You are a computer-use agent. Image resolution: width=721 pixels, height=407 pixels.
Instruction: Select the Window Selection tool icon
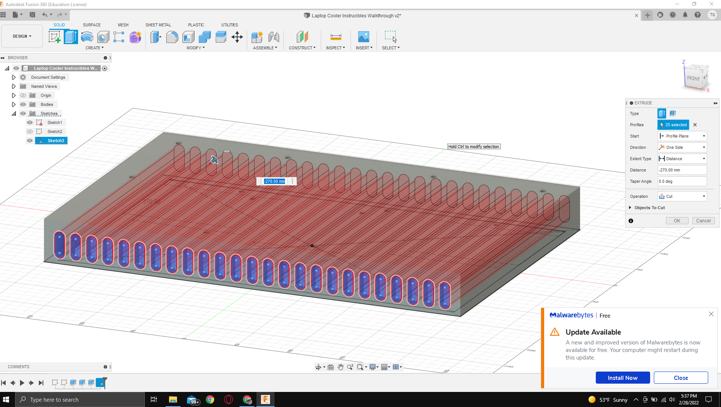coord(391,37)
